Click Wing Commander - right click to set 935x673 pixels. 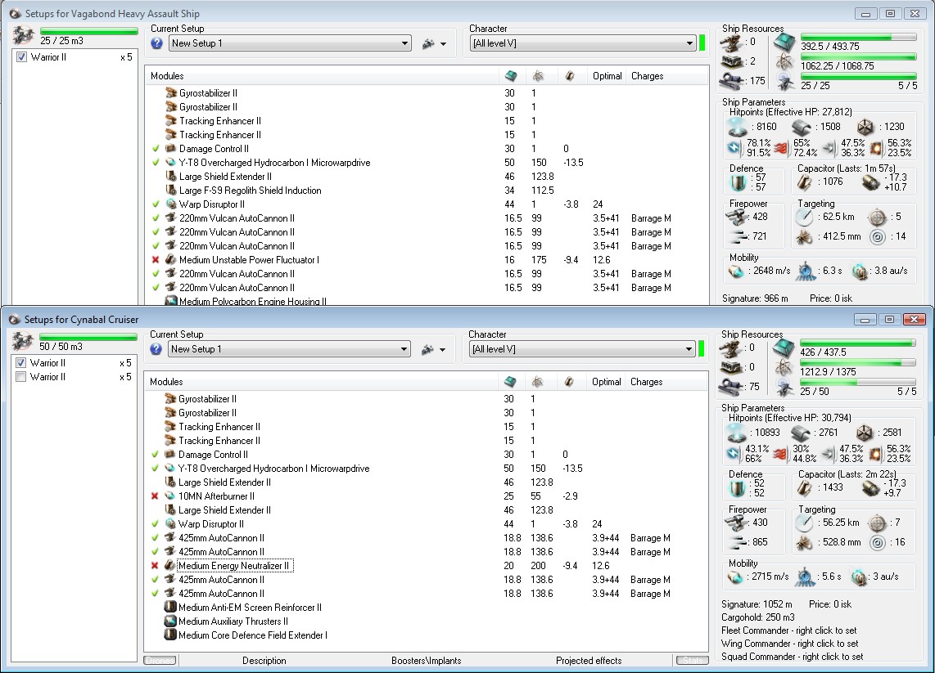coord(789,644)
